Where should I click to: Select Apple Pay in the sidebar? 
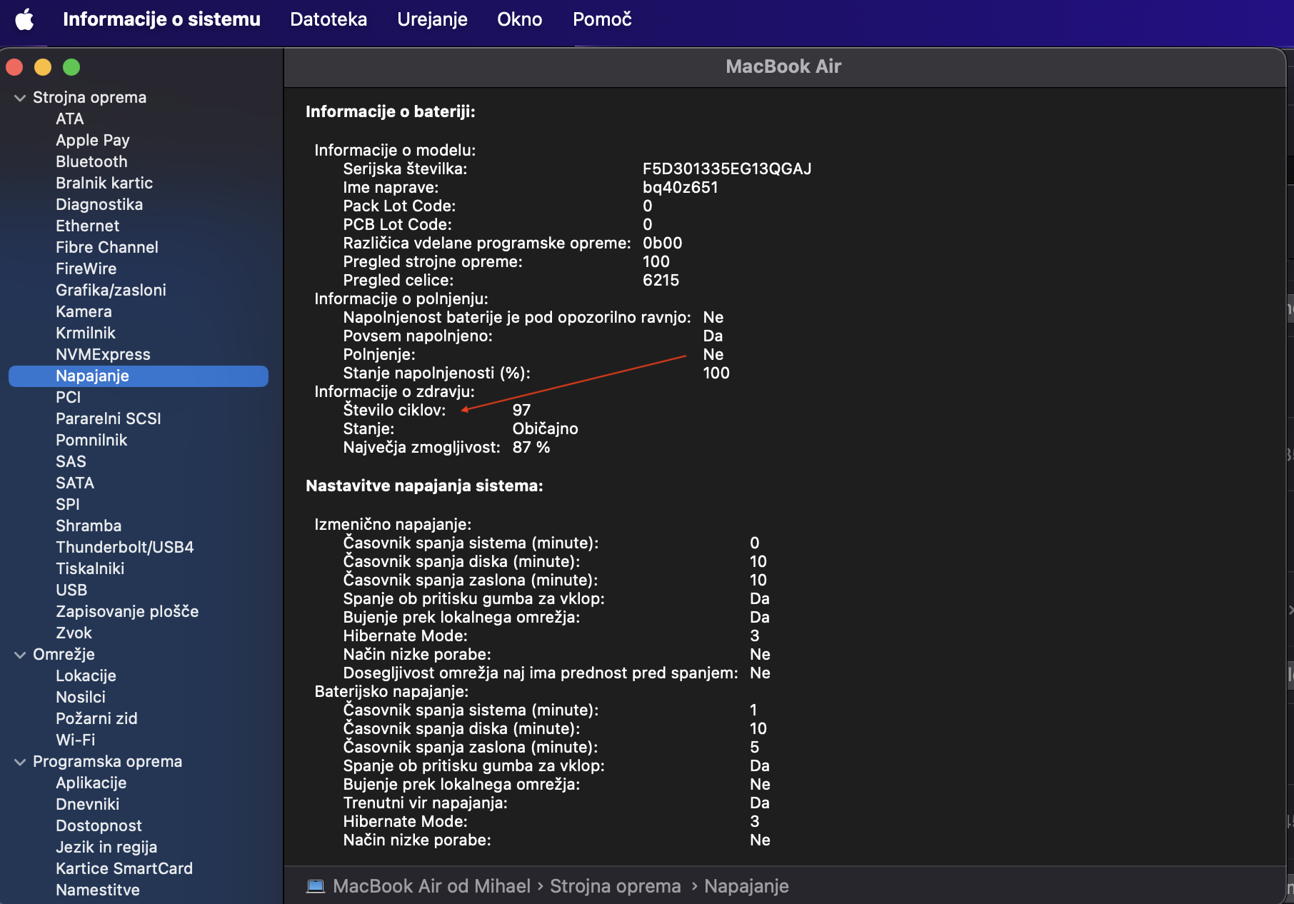(x=93, y=140)
